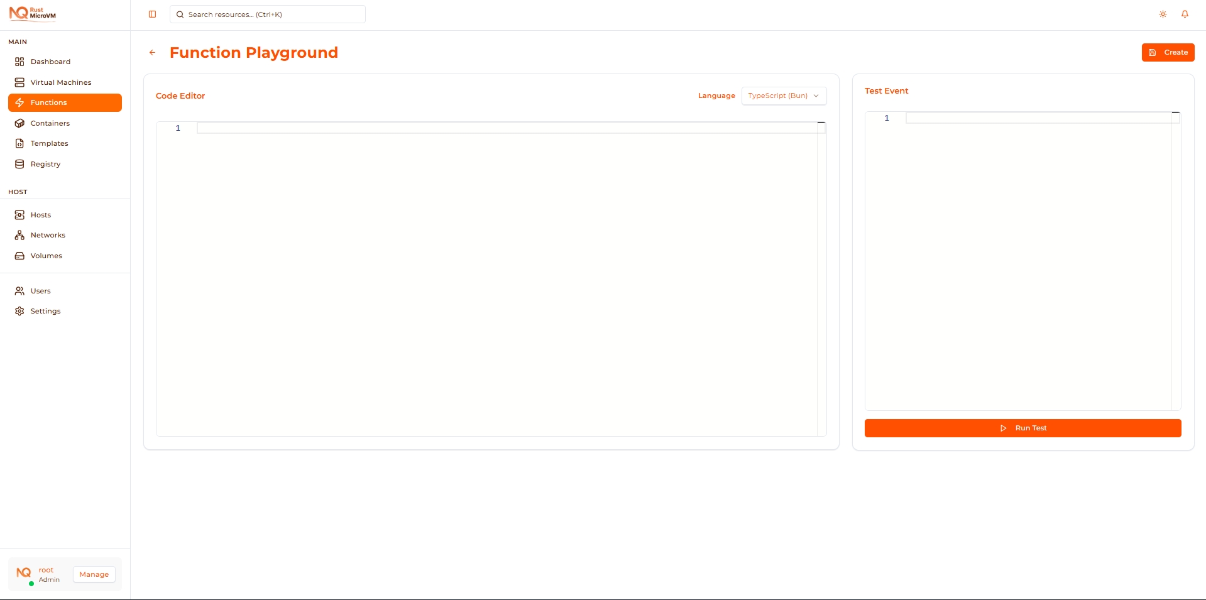This screenshot has height=600, width=1206.
Task: Expand the Language selector chevron
Action: pyautogui.click(x=816, y=95)
